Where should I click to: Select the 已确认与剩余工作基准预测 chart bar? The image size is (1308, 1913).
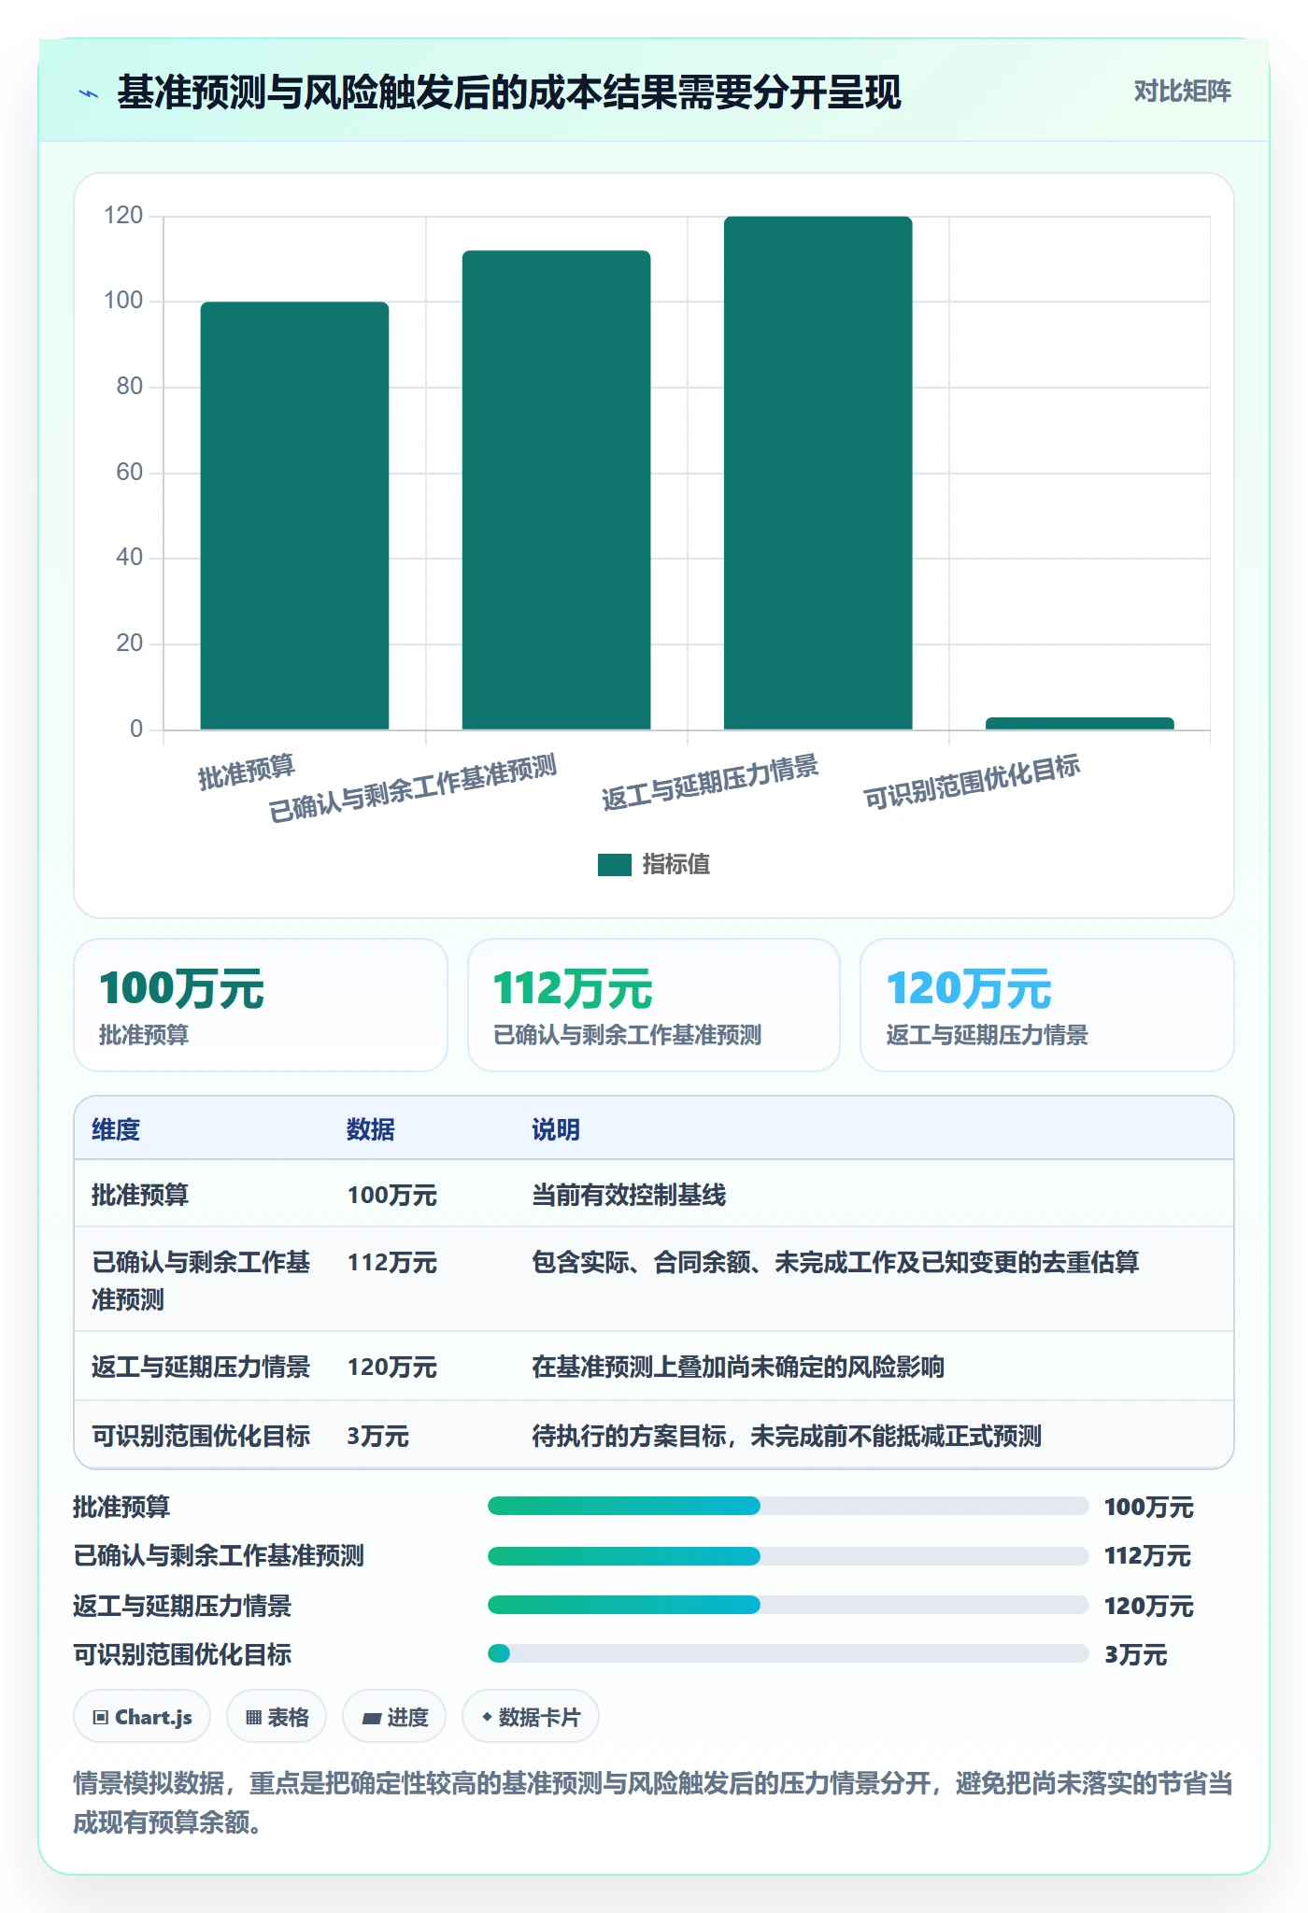[556, 490]
